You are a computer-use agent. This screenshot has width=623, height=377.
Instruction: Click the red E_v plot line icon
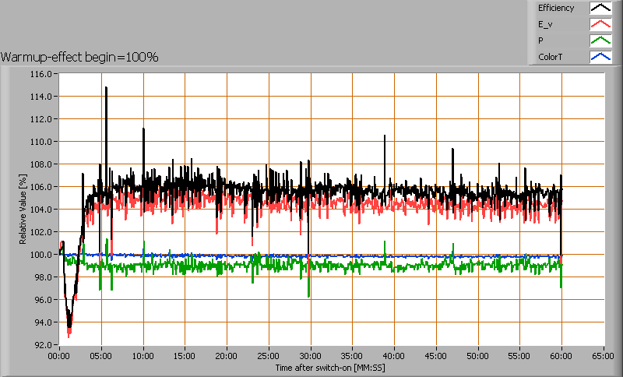[600, 25]
